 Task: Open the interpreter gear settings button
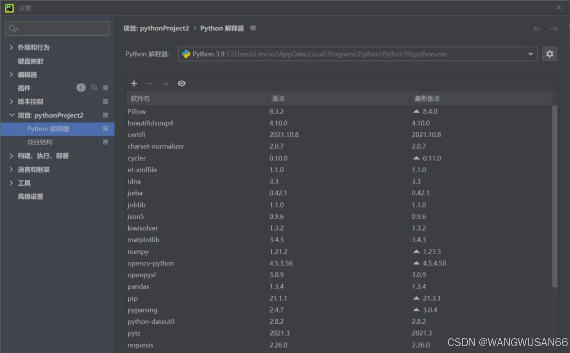coord(550,54)
